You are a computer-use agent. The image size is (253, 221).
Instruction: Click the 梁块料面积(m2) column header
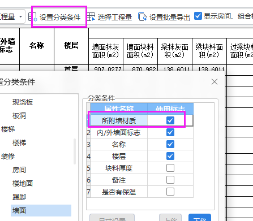coord(209,51)
